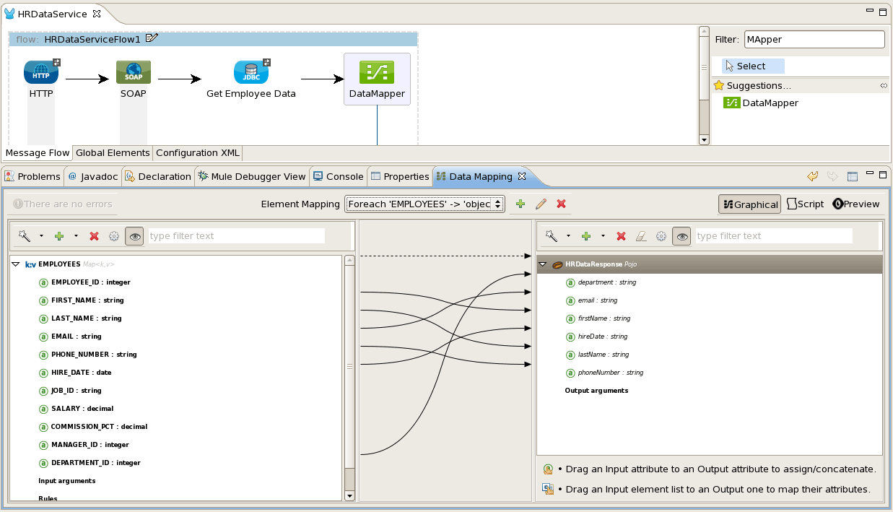Open the Global Elements tab
This screenshot has height=512, width=893.
tap(113, 153)
